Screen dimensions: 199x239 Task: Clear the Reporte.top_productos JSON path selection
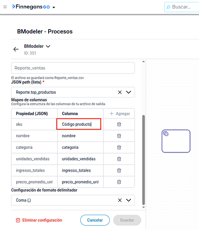coord(120,92)
